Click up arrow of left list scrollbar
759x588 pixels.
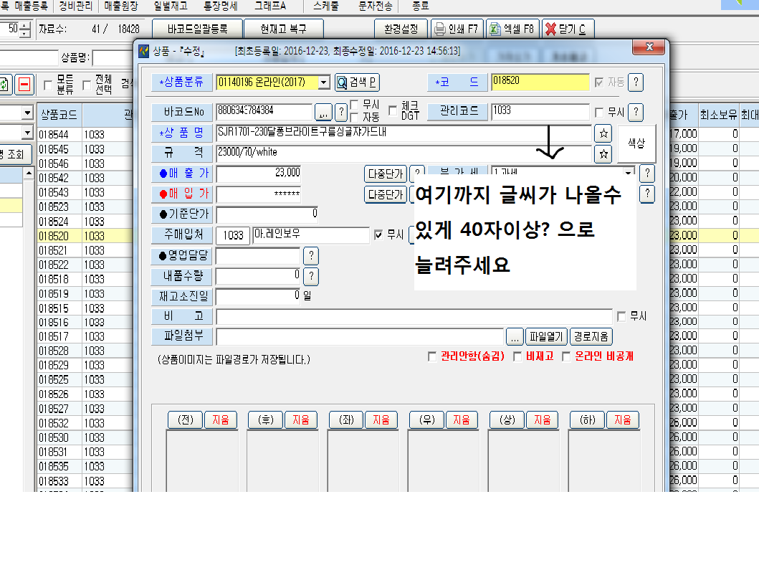click(x=29, y=173)
